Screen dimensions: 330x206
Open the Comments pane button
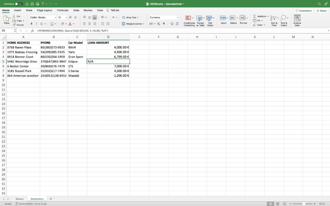point(304,10)
